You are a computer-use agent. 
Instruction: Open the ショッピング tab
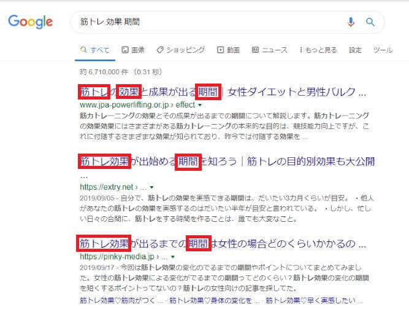[x=181, y=50]
